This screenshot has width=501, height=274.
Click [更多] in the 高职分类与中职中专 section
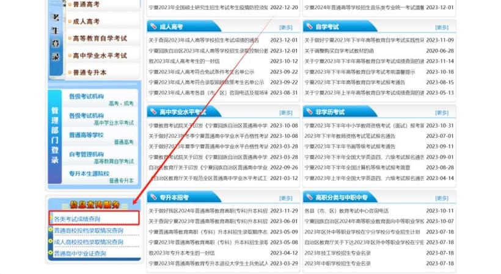pos(442,198)
